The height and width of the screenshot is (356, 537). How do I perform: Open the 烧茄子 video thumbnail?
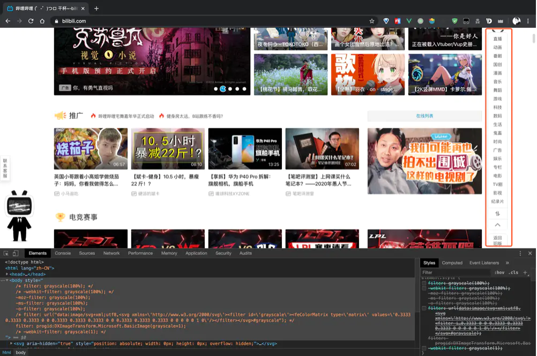[x=91, y=149]
